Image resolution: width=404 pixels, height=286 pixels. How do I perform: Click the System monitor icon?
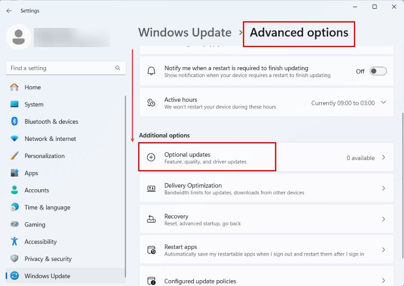tap(15, 104)
